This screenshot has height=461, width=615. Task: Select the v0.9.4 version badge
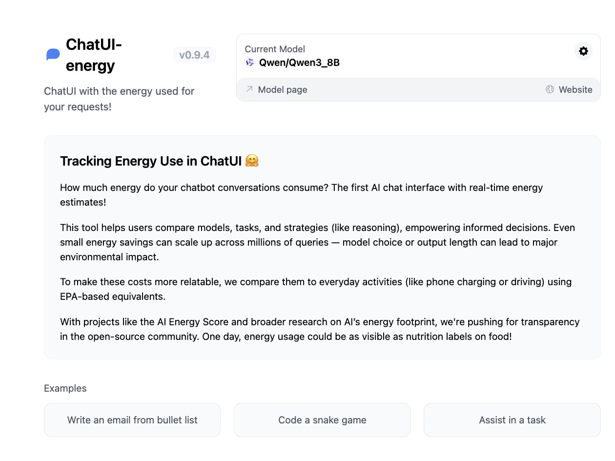click(194, 55)
